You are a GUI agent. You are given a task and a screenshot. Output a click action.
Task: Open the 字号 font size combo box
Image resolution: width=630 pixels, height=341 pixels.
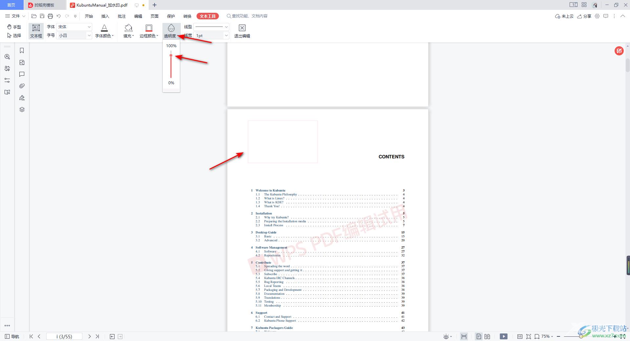click(x=74, y=35)
